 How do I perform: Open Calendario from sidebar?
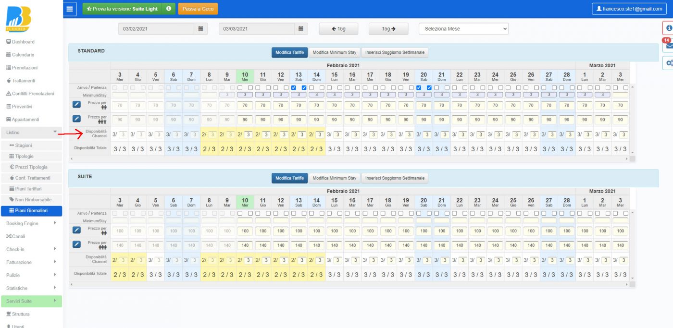[20, 55]
